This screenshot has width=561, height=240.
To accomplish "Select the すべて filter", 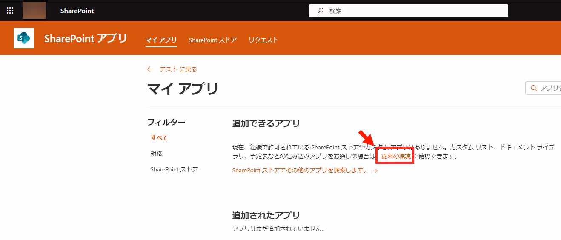I will [159, 138].
